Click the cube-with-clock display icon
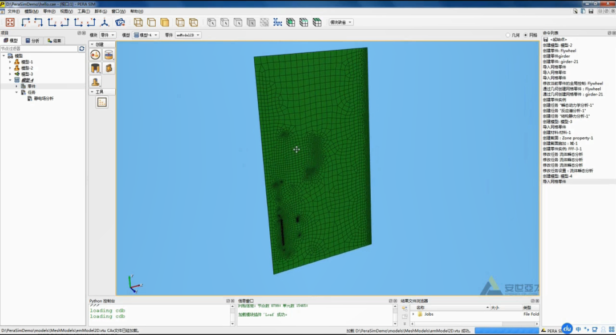Image resolution: width=616 pixels, height=335 pixels. coord(193,22)
